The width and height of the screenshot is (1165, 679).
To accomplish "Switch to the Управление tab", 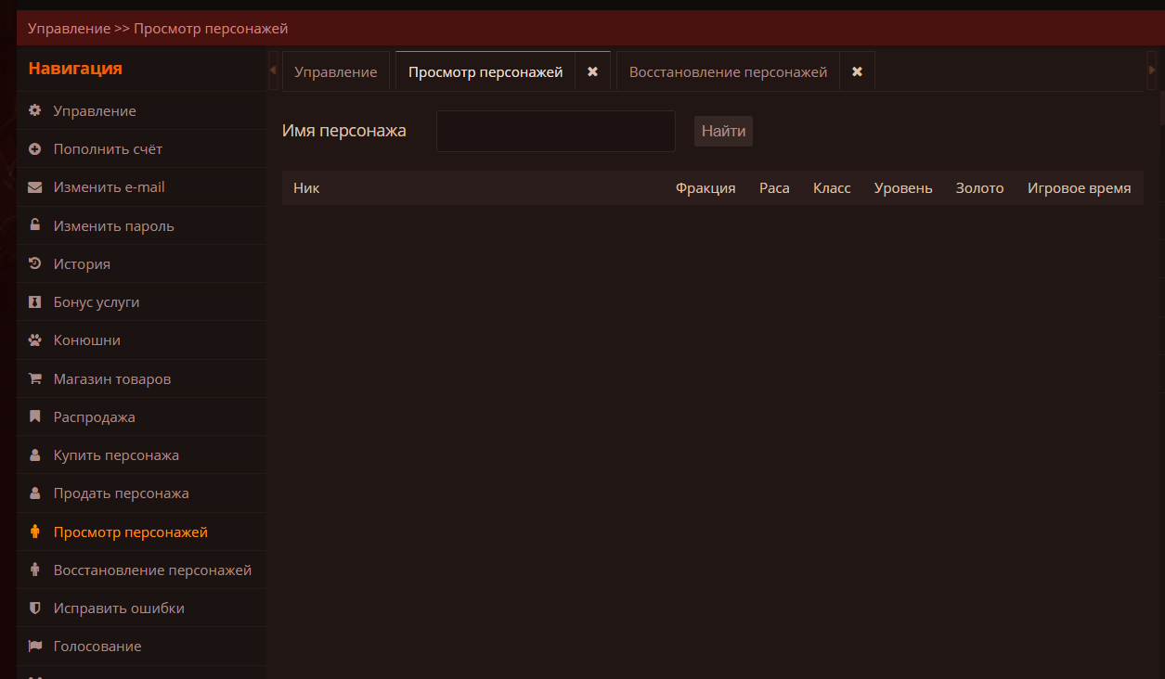I will click(x=335, y=72).
